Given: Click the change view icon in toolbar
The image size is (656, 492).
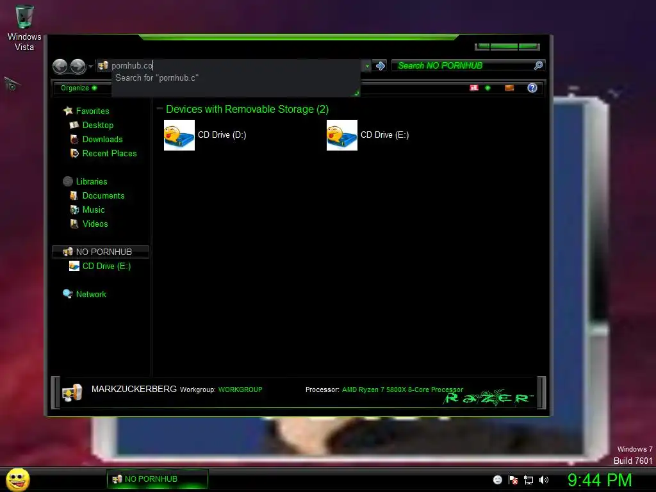Looking at the screenshot, I should point(474,88).
